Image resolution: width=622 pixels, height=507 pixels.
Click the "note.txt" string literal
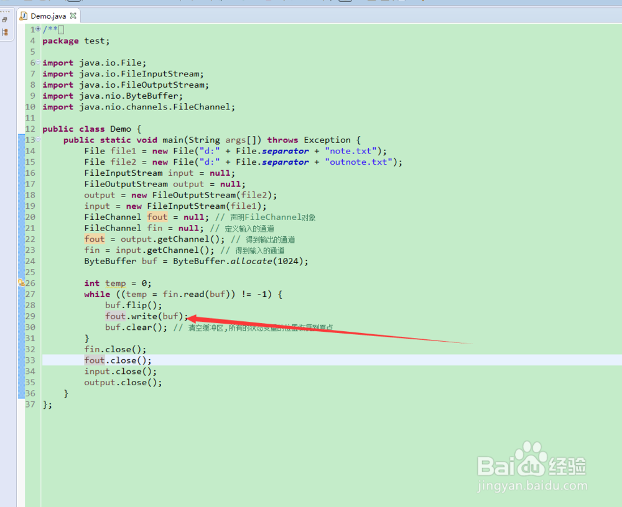[351, 152]
